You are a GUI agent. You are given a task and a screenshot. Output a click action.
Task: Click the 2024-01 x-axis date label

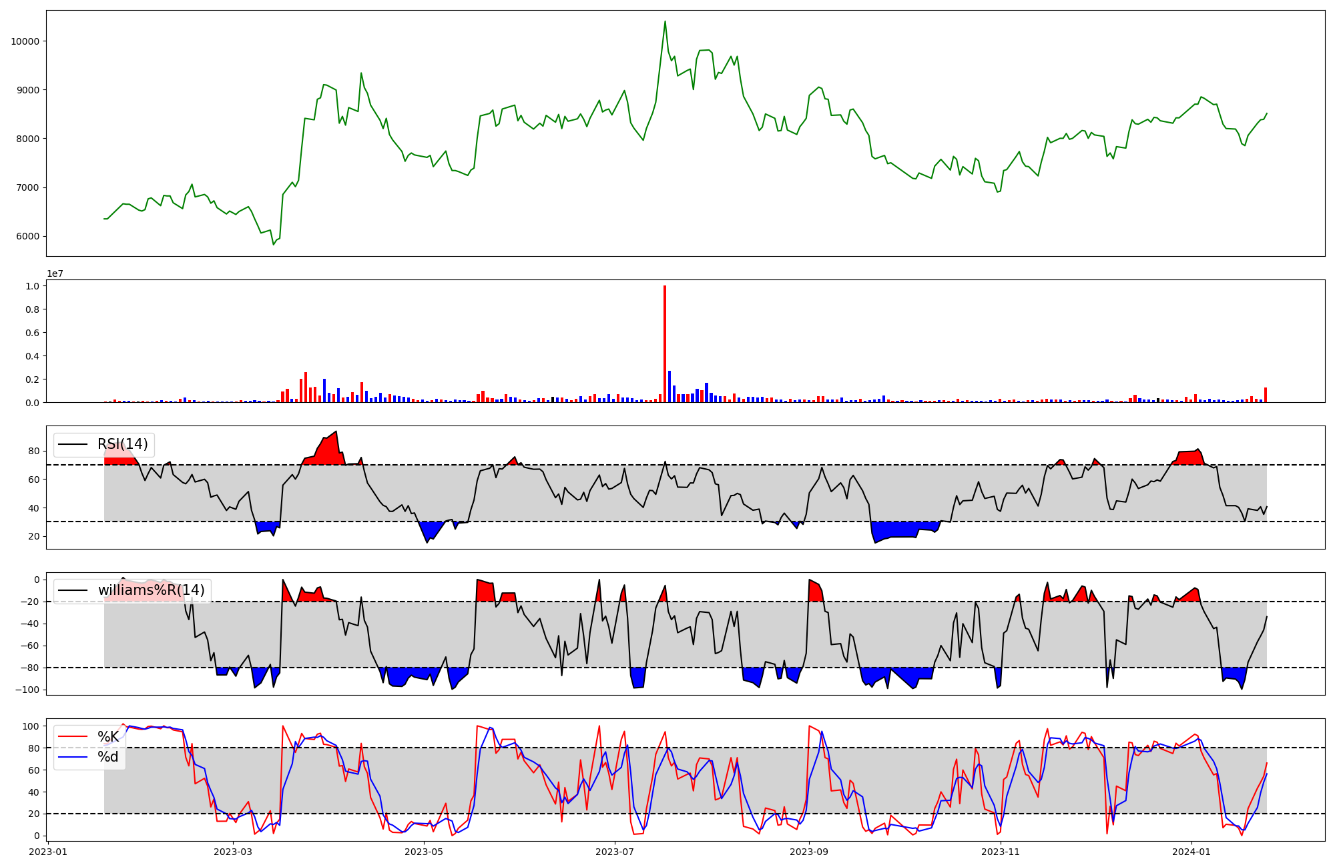coord(1191,852)
